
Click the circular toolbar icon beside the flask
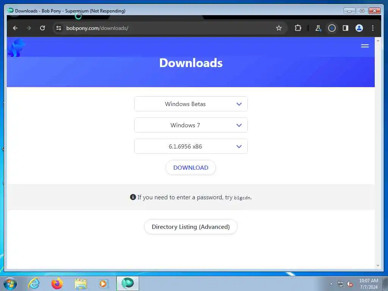pos(332,28)
